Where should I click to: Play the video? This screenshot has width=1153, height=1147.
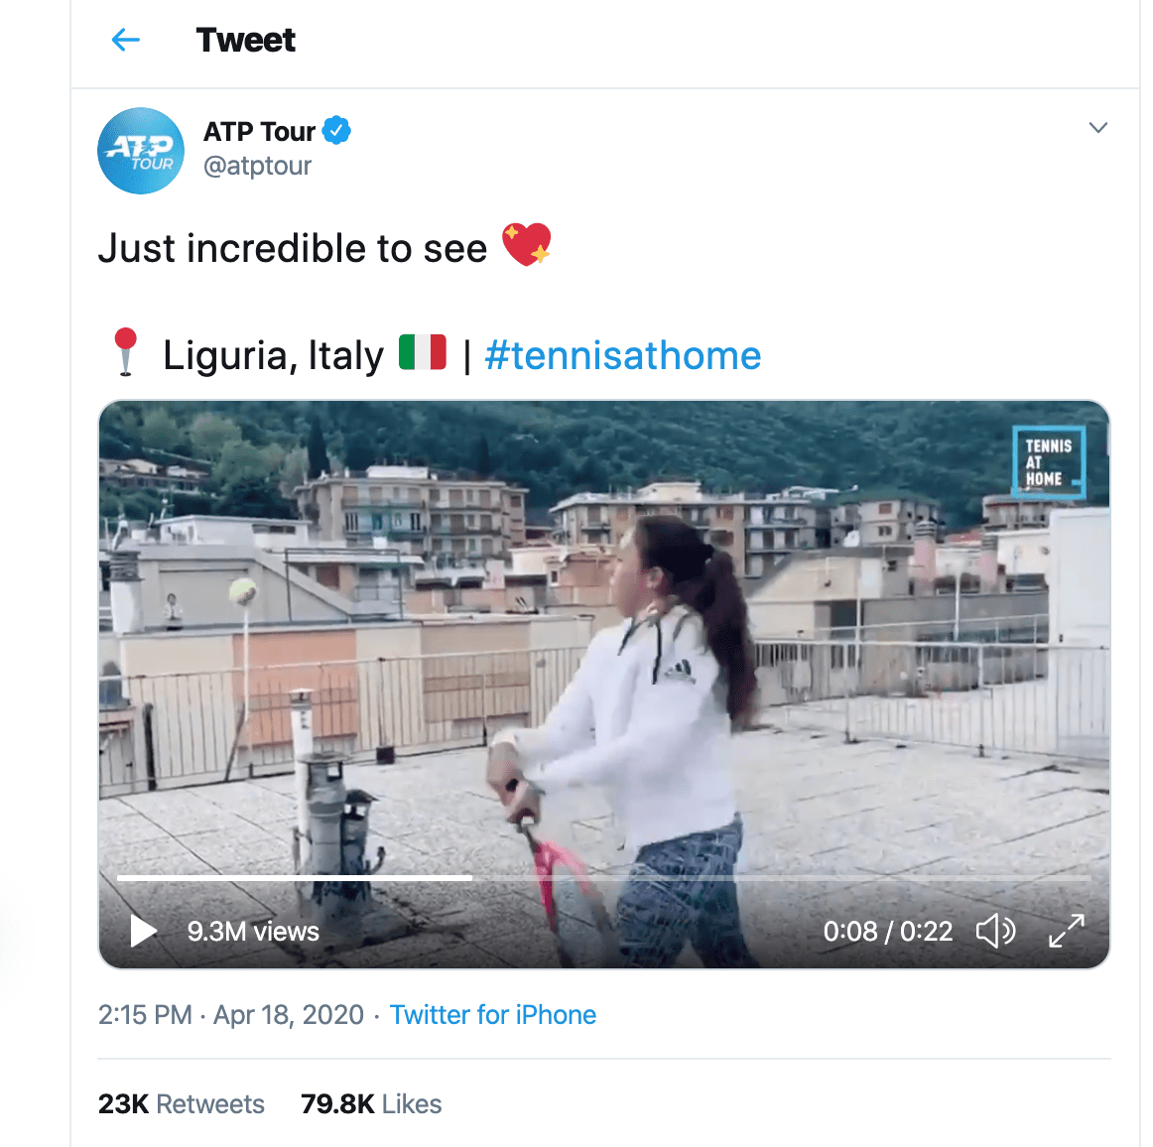coord(144,931)
